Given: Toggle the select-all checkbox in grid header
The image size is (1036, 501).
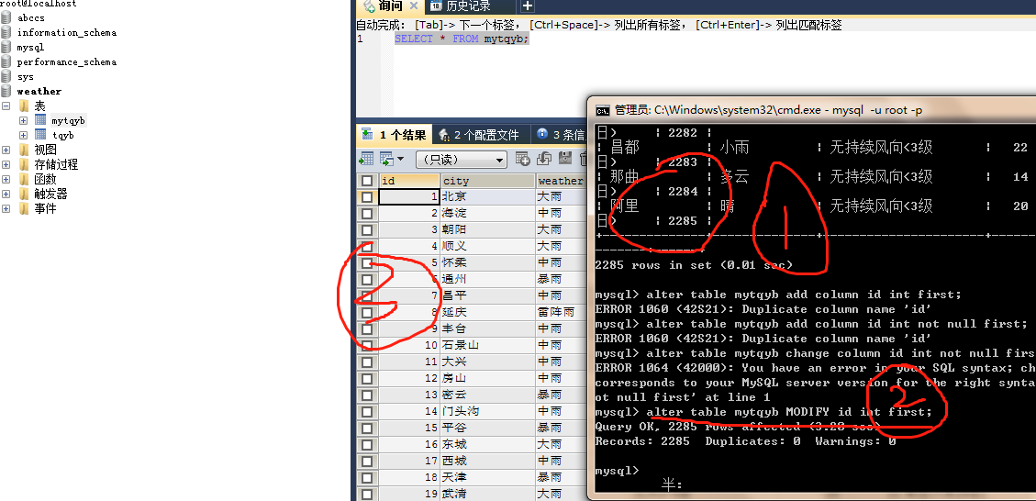Looking at the screenshot, I should click(x=367, y=181).
